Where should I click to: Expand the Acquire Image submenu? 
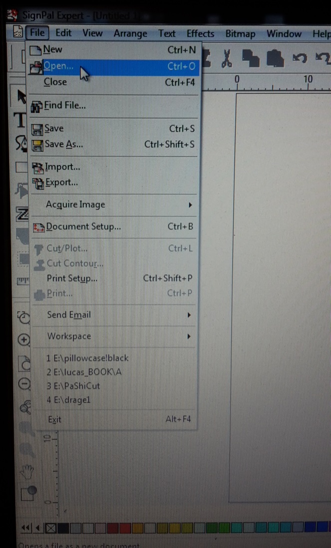114,205
